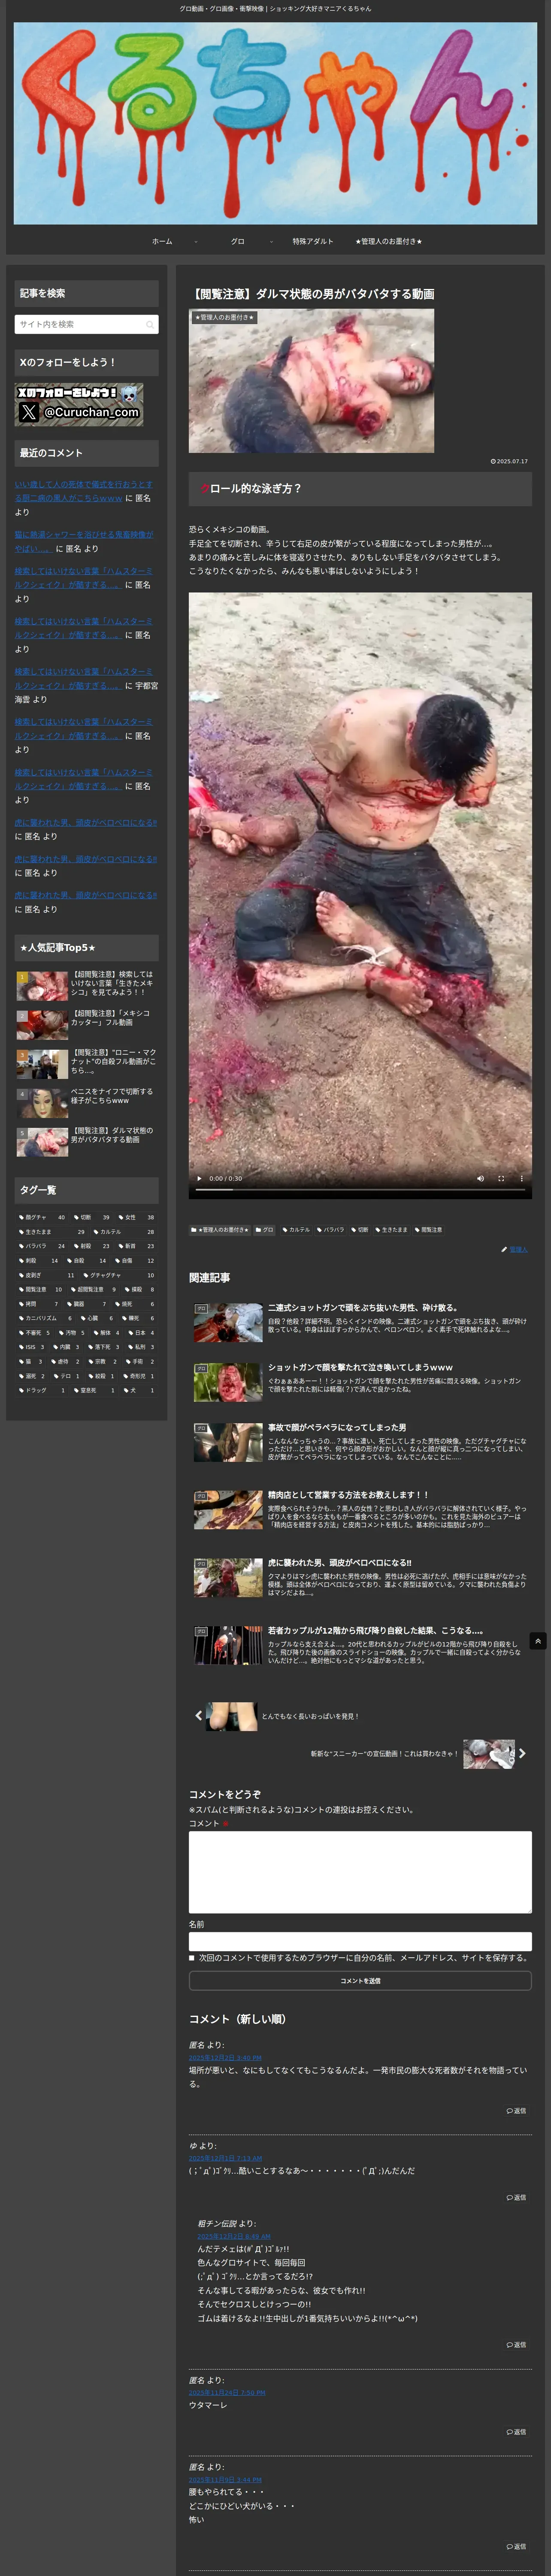Click the 女性 tag in the tag cloud
This screenshot has height=2576, width=551.
click(x=137, y=1217)
